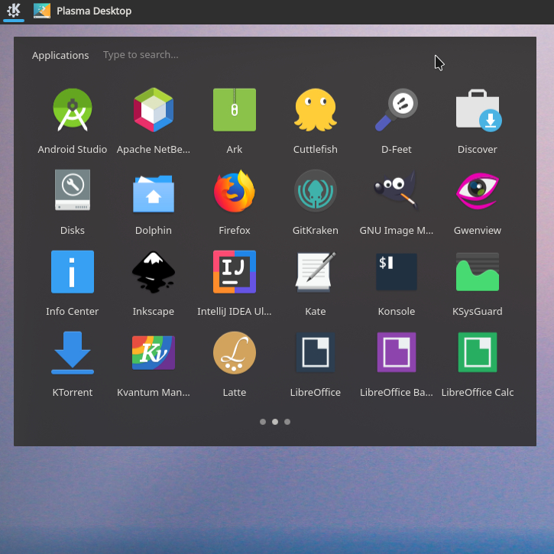Open the Discover software center
The image size is (554, 554).
tap(478, 110)
